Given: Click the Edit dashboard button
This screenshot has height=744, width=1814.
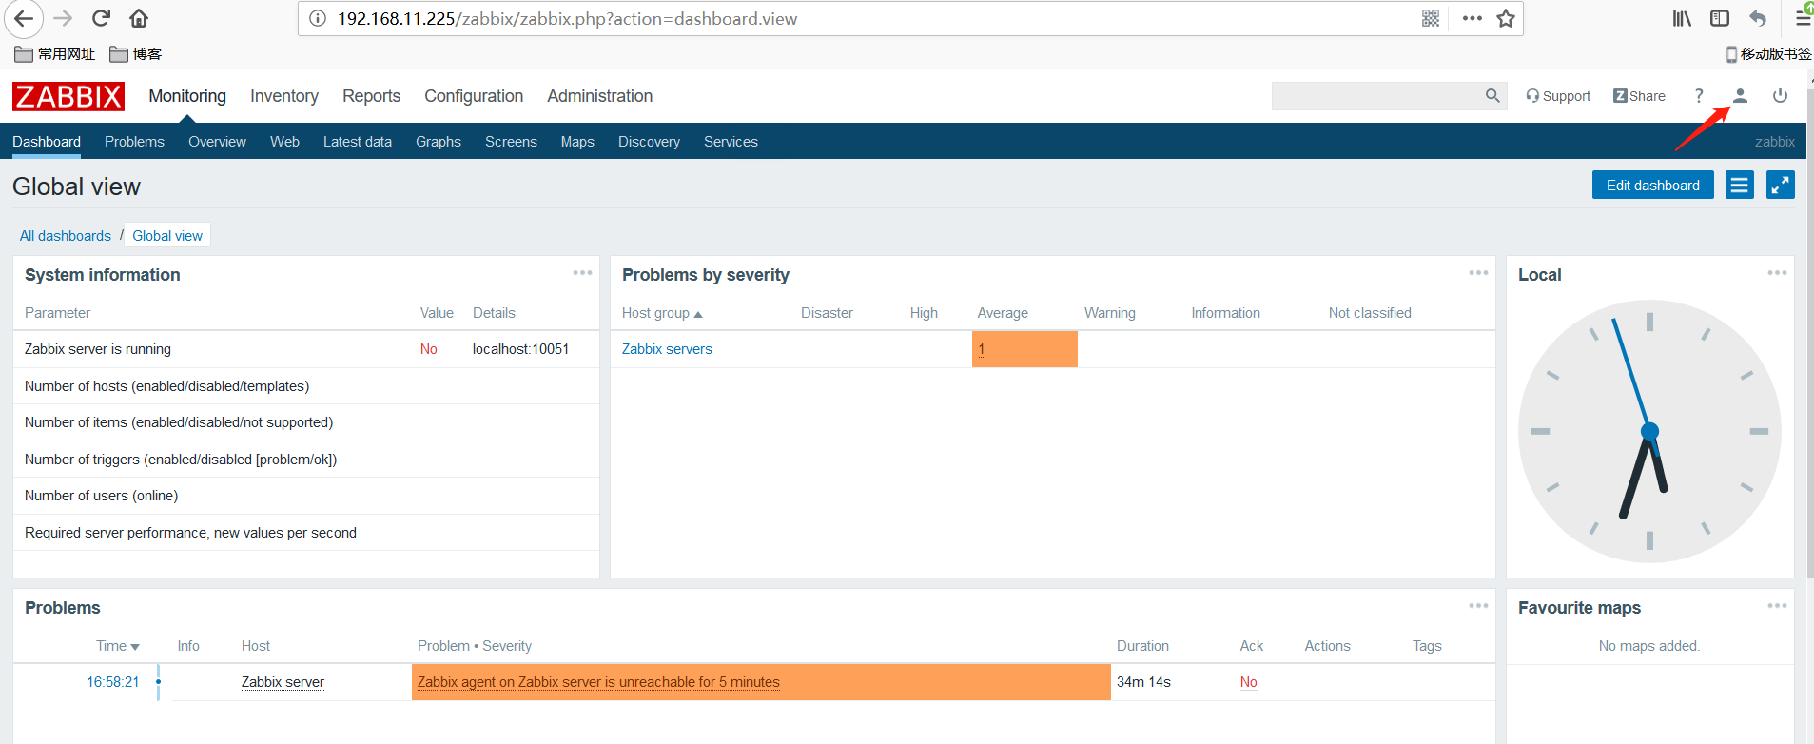Looking at the screenshot, I should [1653, 186].
